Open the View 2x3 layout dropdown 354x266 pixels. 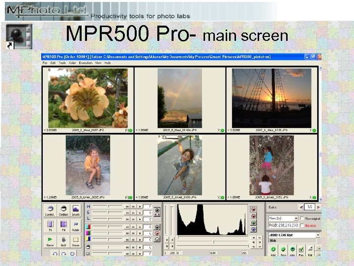click(283, 218)
